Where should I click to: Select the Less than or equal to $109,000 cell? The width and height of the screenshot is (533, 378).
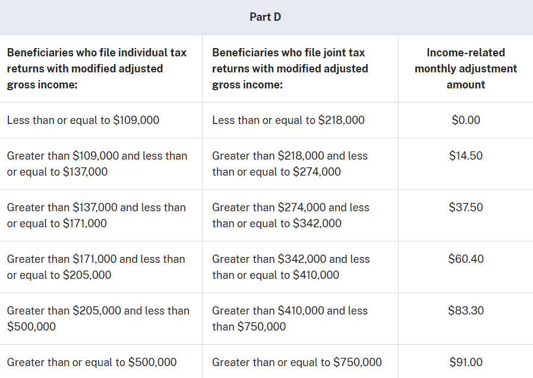(83, 120)
